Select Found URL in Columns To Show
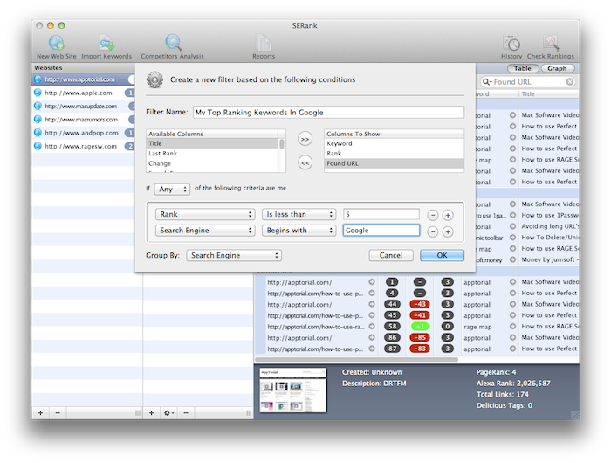 (x=394, y=163)
